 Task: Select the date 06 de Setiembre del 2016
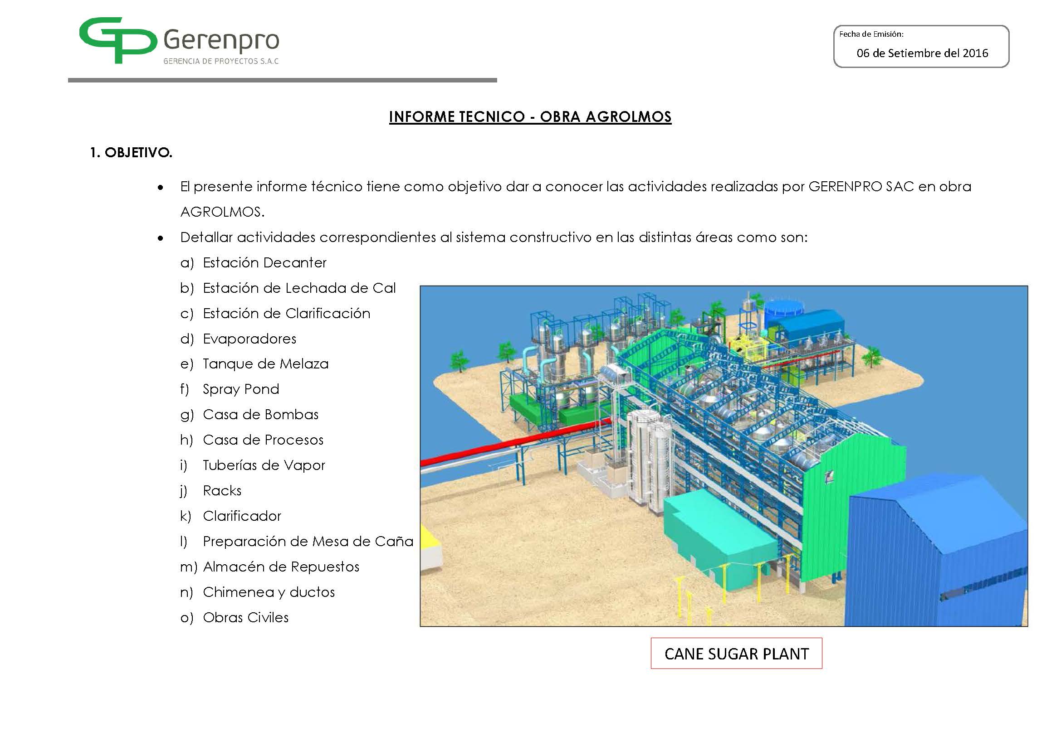click(922, 53)
